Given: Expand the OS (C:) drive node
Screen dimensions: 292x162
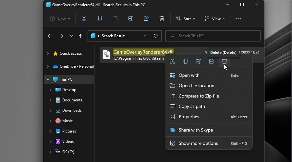Looking at the screenshot, I should click(51, 152).
